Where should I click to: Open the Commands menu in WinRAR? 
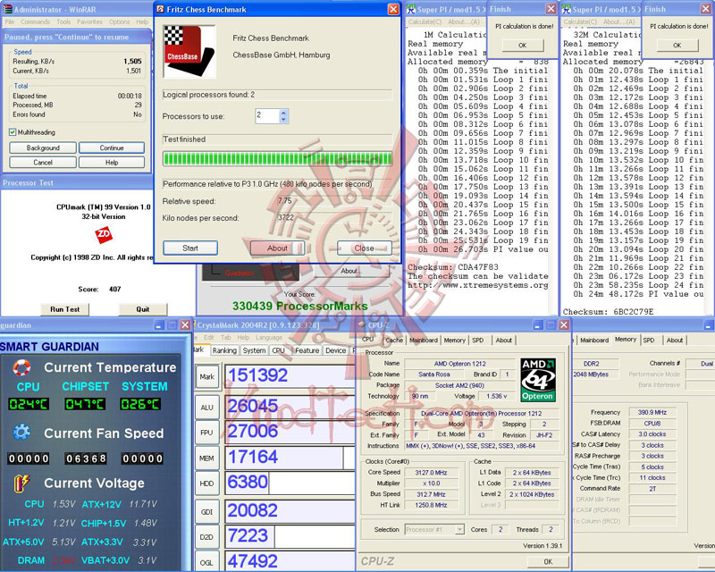[35, 21]
